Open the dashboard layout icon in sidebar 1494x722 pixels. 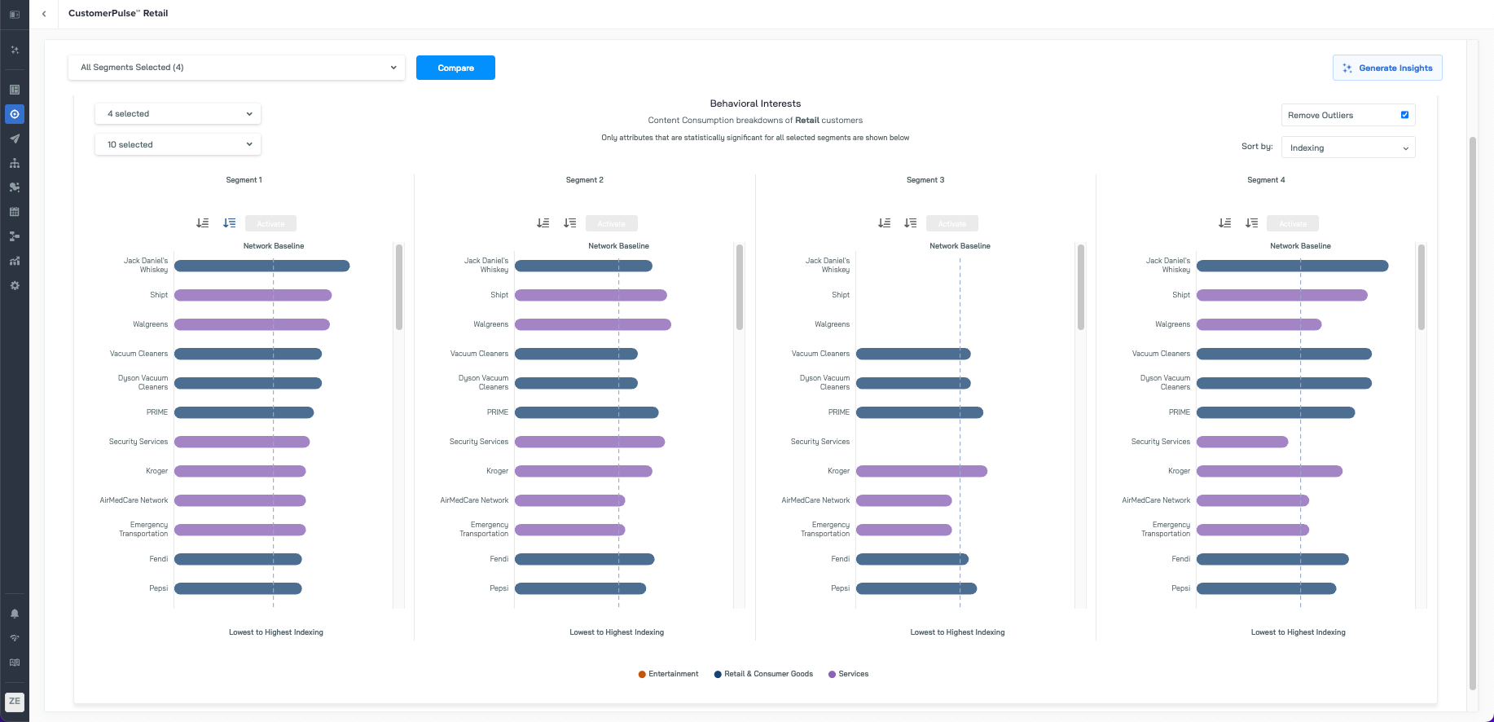15,90
